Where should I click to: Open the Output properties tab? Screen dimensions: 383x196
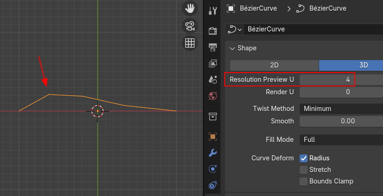coord(213,47)
